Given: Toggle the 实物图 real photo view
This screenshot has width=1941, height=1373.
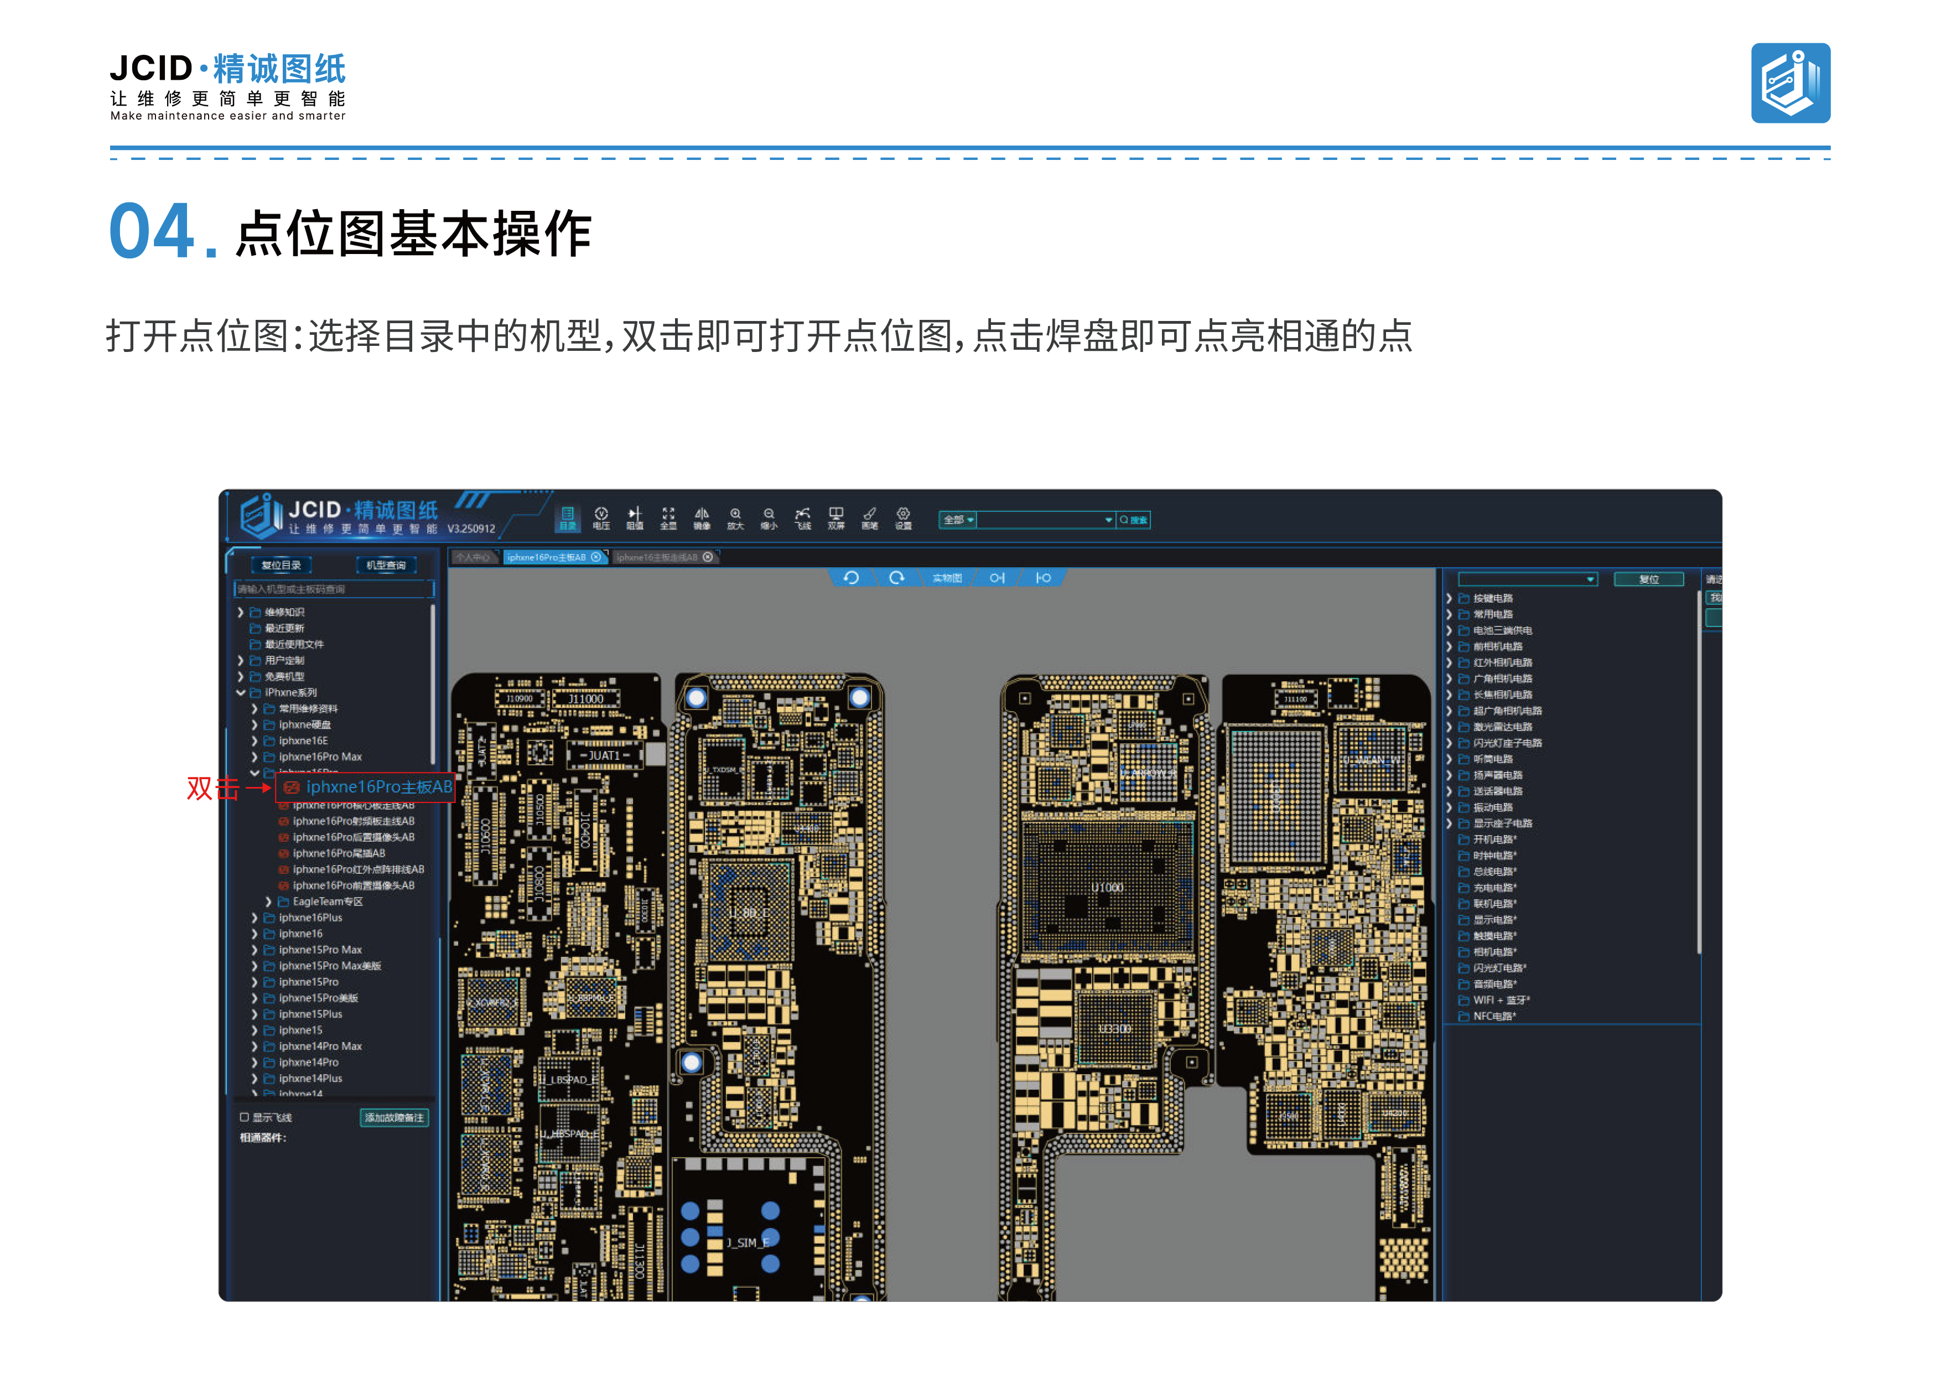Looking at the screenshot, I should click(947, 578).
